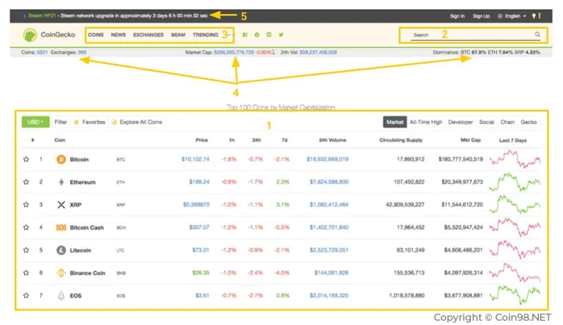
Task: Favorite Bitcoin with its star
Action: click(26, 159)
